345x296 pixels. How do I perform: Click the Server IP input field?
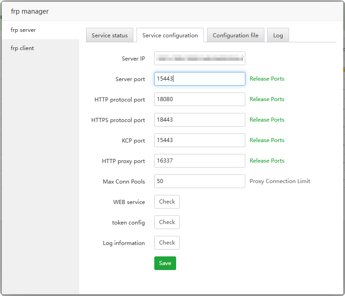(x=199, y=59)
